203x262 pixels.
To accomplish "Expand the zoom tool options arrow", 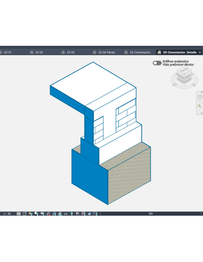I will [200, 110].
